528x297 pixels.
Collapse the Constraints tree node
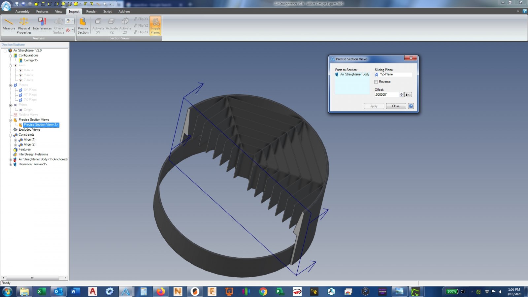10,135
